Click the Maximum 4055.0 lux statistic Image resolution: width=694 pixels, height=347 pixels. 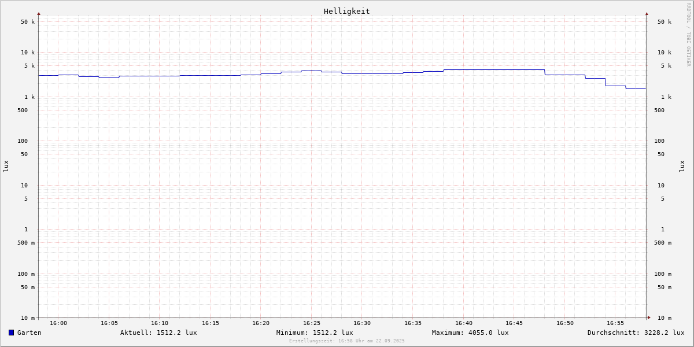click(x=470, y=333)
